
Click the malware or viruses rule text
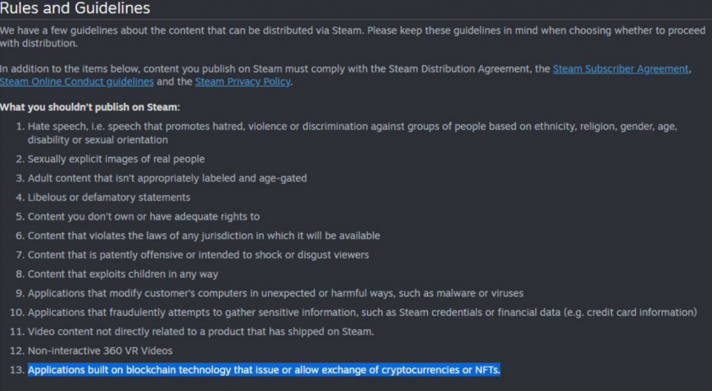276,294
